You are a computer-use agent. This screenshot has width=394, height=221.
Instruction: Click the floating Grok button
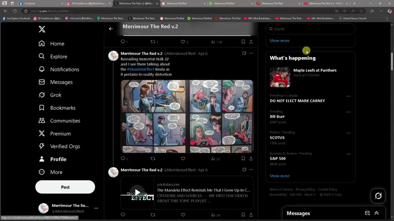(x=378, y=196)
